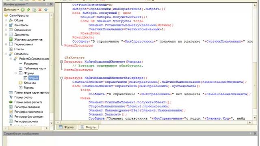The image size is (260, 146).
Task: Collapse the НайтиЗаданныйЭлементНаСервере procedure fold box
Action: pyautogui.click(x=61, y=78)
